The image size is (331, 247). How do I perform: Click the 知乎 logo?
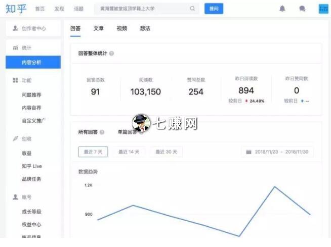point(16,9)
